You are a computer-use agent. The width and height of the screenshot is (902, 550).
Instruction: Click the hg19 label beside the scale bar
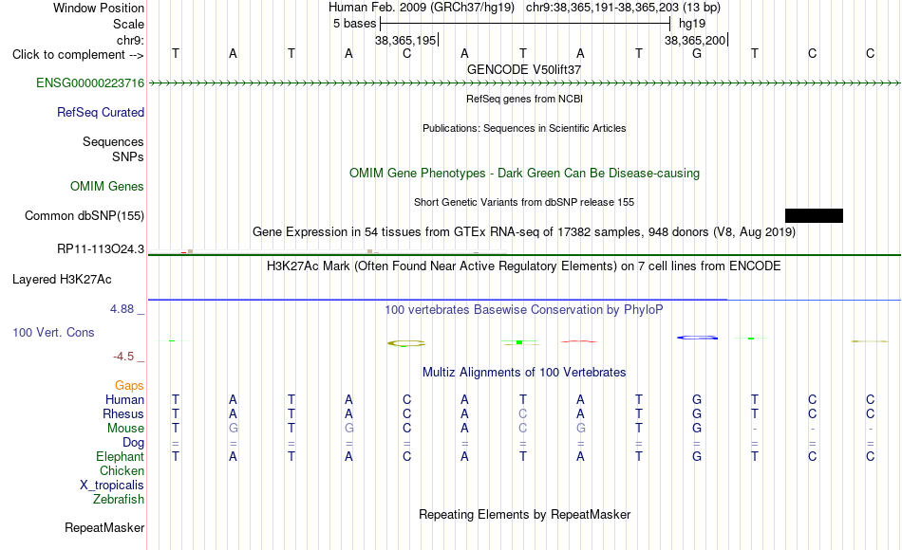tap(692, 24)
